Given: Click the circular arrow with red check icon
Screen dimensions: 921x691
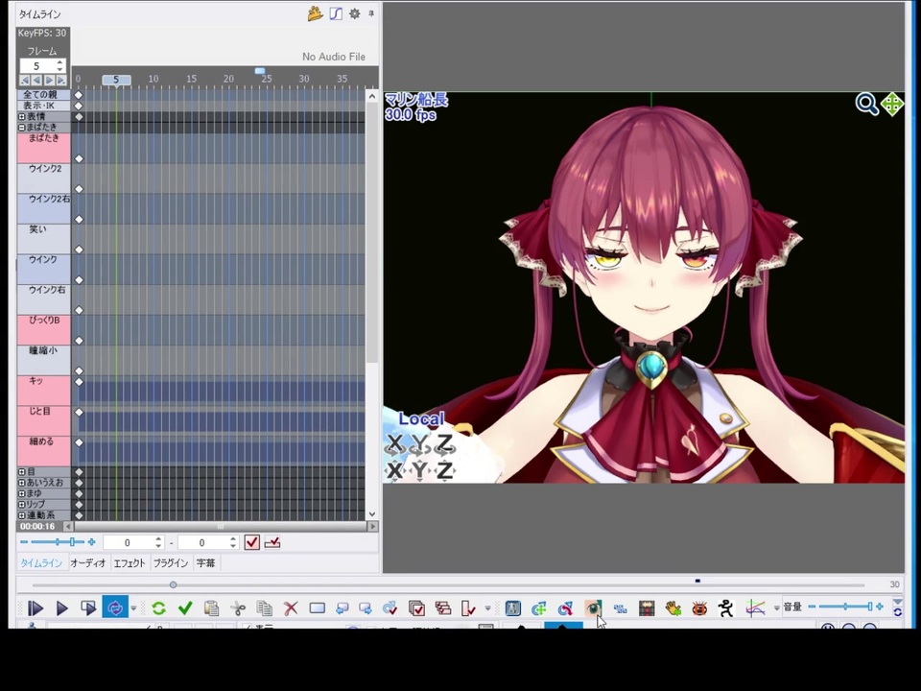Looking at the screenshot, I should click(x=390, y=608).
